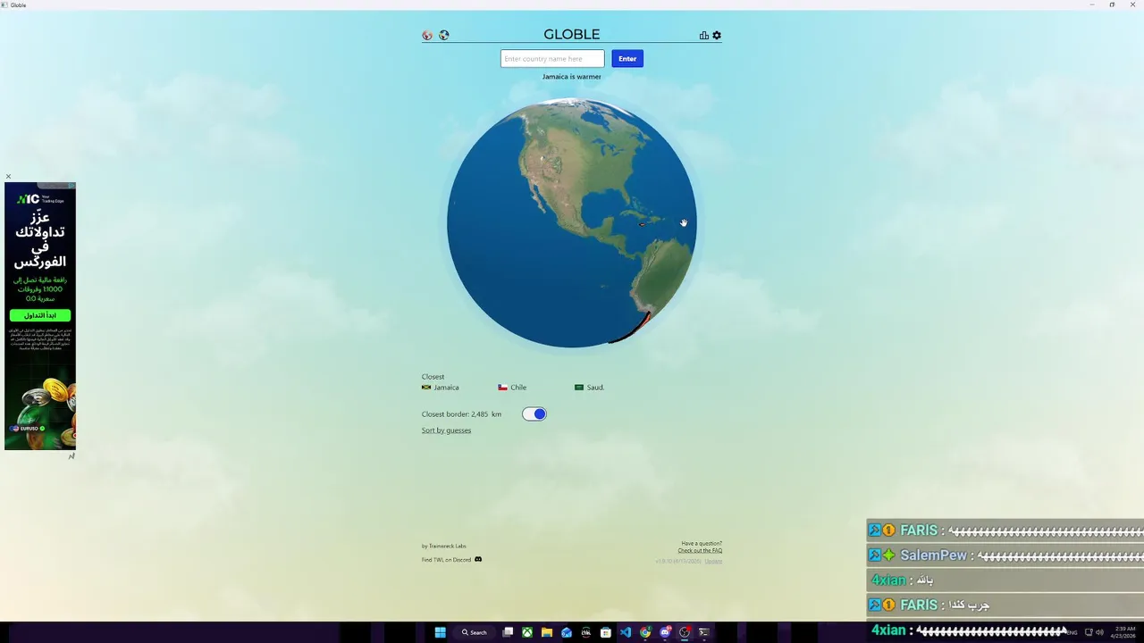The image size is (1144, 643).
Task: Open Discord on the taskbar
Action: (x=665, y=632)
